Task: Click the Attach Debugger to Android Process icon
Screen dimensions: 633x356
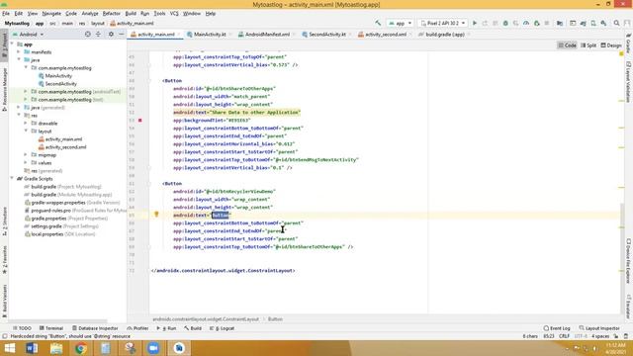Action: [x=536, y=24]
